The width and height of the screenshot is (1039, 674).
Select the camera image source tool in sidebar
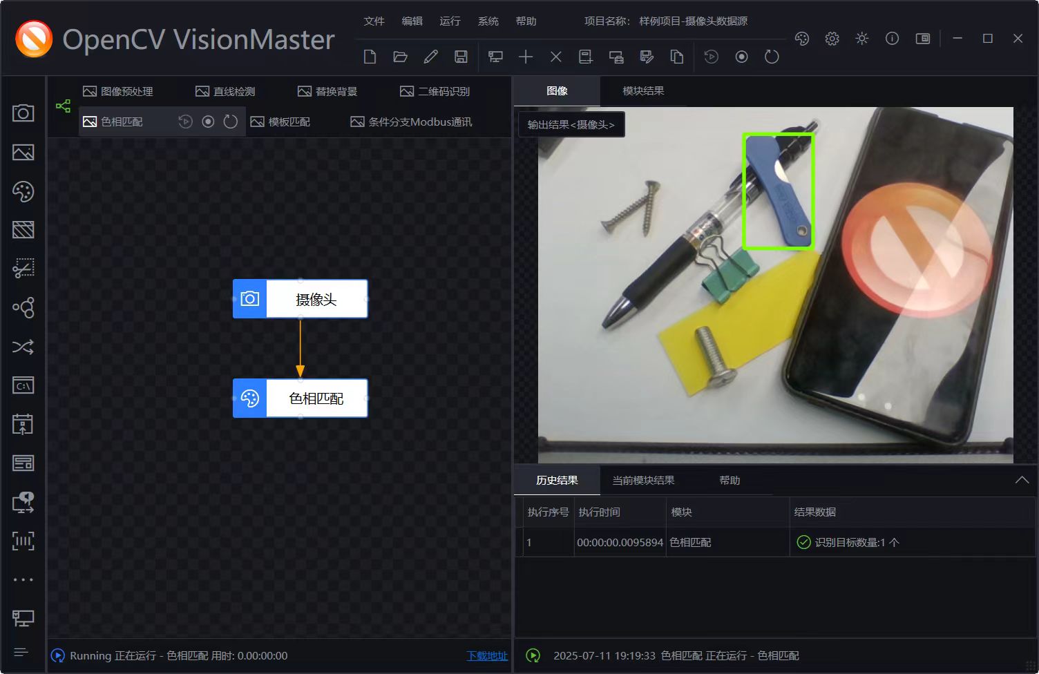point(23,112)
